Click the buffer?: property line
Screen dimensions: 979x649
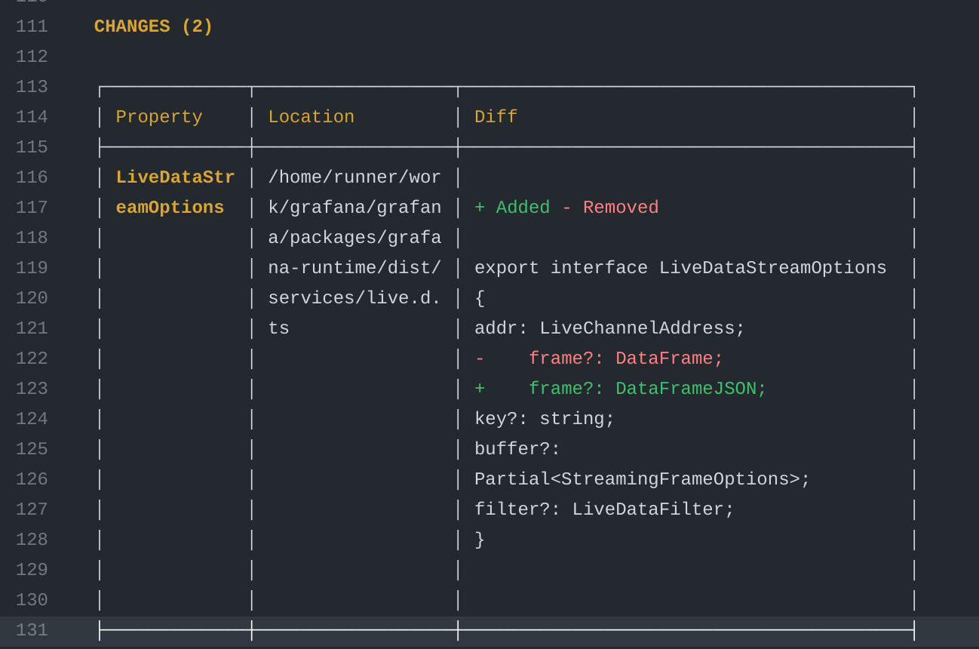517,448
